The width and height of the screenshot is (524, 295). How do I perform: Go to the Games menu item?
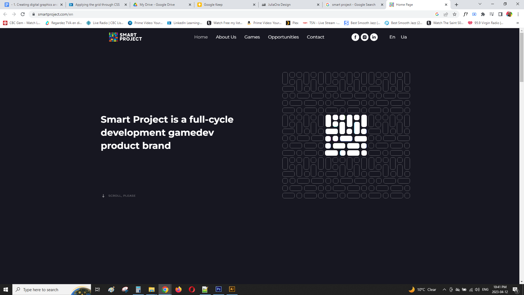(252, 37)
